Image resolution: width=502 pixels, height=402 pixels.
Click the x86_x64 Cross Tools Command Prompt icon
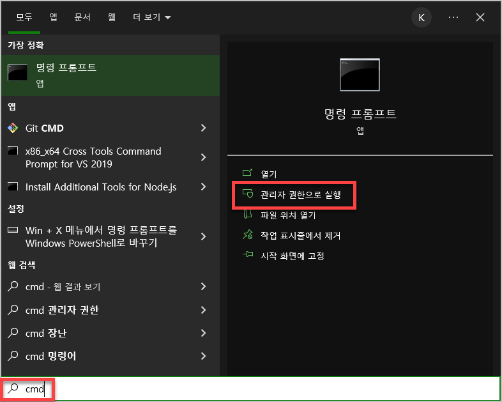pyautogui.click(x=13, y=151)
